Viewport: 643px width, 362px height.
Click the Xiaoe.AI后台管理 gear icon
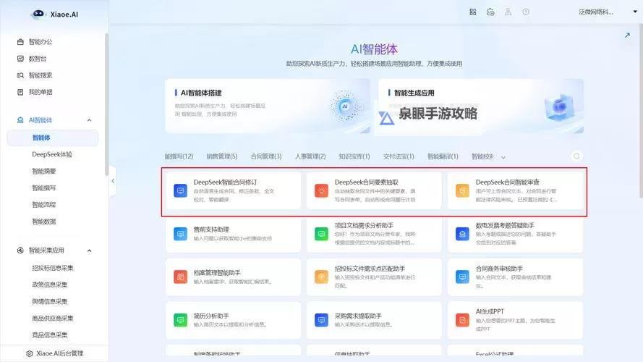tap(29, 353)
